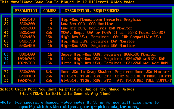174x109 pixels.
Task: Choose option 9) Ultra High-Res 512k RAM
Action: [x=7, y=59]
